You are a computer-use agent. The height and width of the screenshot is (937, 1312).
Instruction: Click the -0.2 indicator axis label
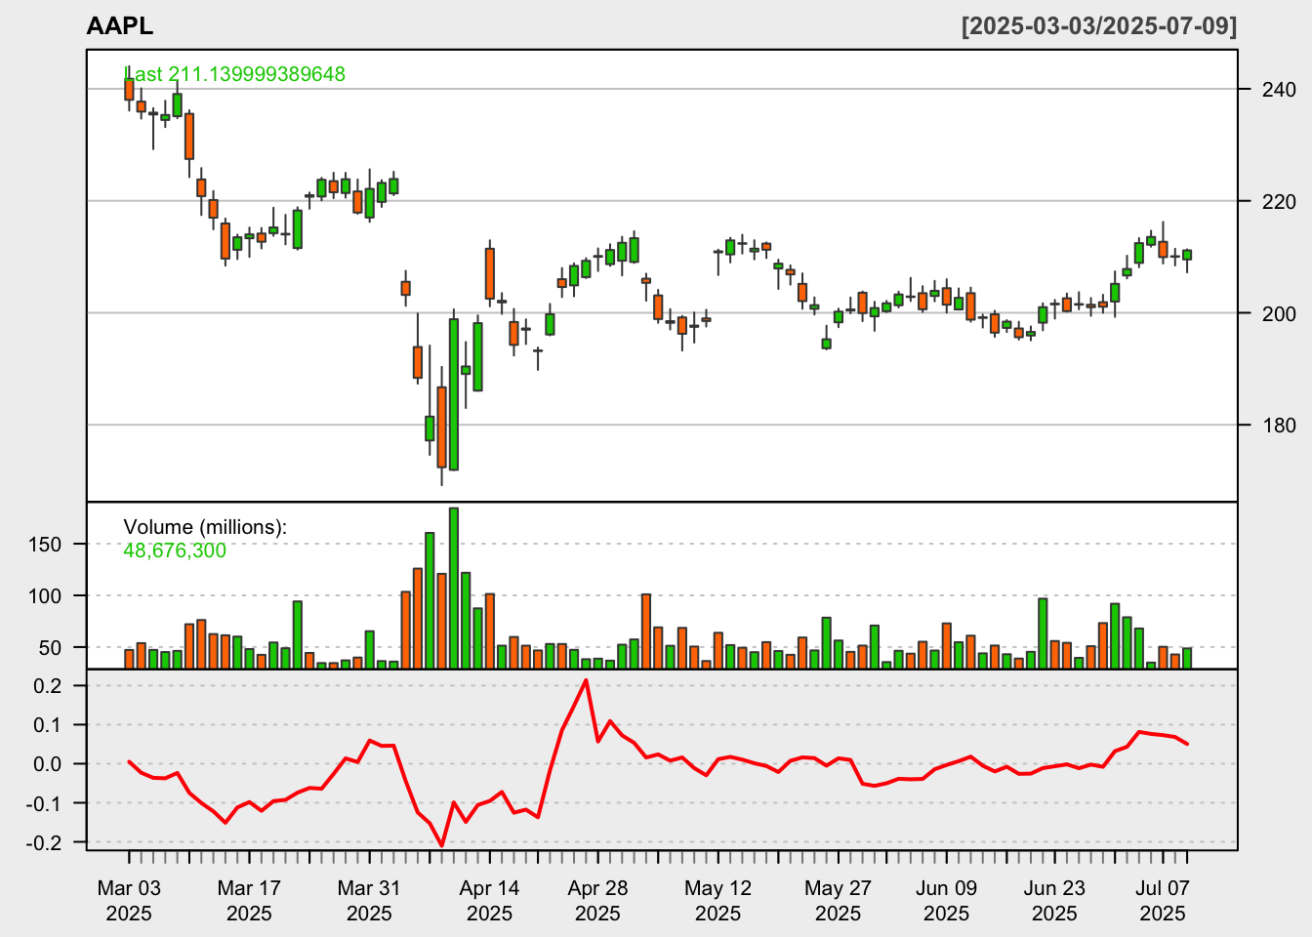[44, 842]
